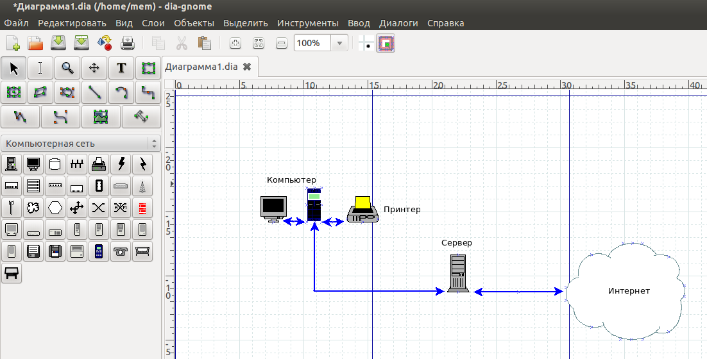Image resolution: width=707 pixels, height=359 pixels.
Task: Pick the printer shape in palette
Action: pos(99,164)
